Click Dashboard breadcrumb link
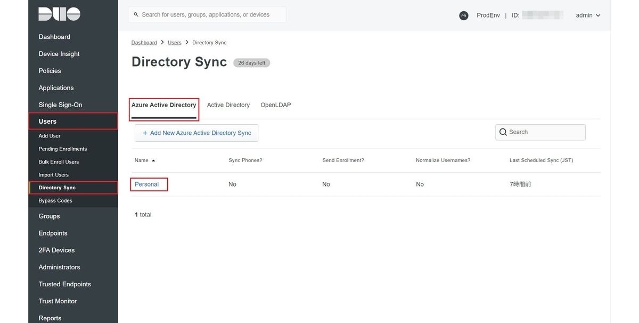Image resolution: width=639 pixels, height=323 pixels. [x=144, y=43]
